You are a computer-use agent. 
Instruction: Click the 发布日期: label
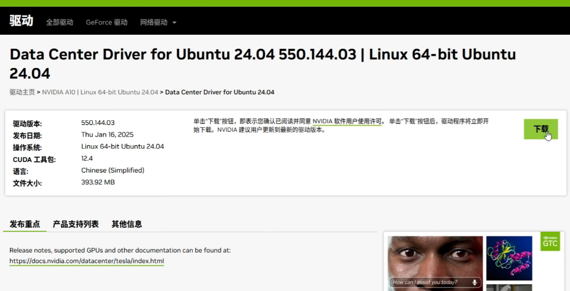[27, 136]
